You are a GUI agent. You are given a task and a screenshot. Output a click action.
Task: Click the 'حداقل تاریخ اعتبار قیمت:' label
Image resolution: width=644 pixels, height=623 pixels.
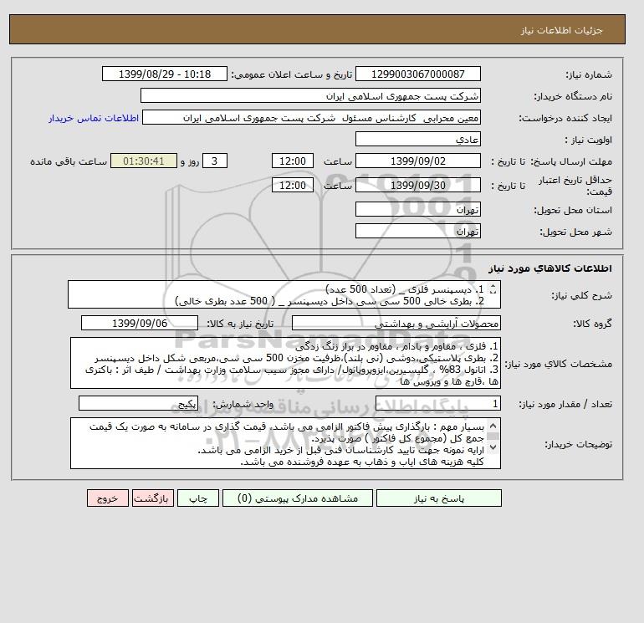point(575,186)
